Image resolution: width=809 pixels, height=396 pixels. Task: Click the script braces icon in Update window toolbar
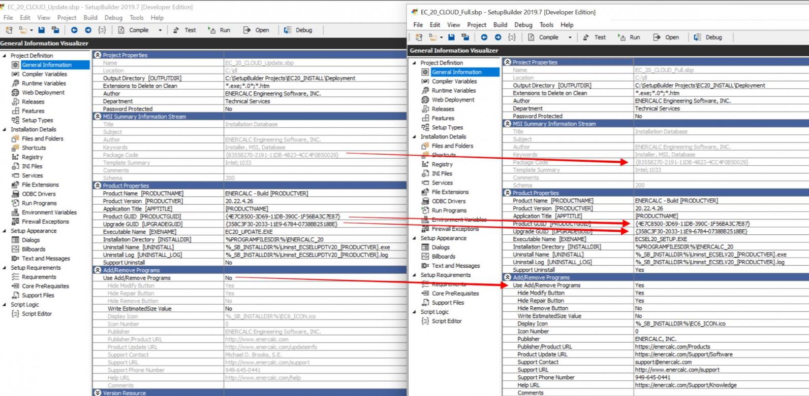(102, 30)
